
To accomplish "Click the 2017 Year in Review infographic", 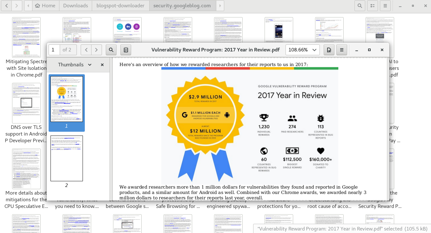I will click(x=250, y=125).
